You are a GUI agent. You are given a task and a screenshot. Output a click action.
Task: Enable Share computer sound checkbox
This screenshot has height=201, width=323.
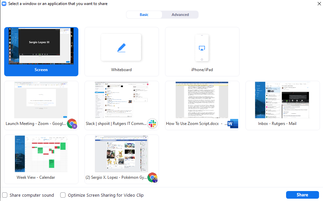(5, 195)
